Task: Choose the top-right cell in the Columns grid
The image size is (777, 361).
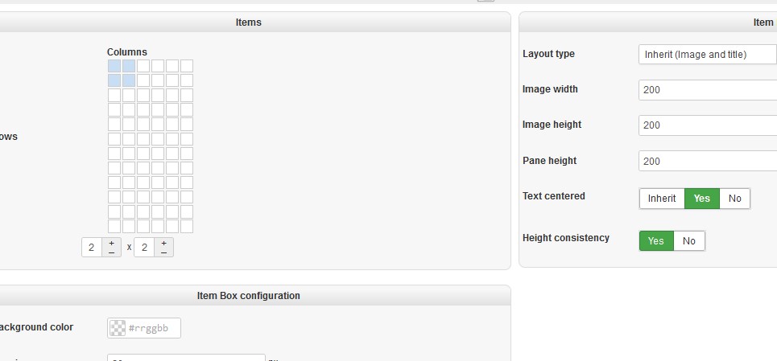Action: [x=187, y=66]
